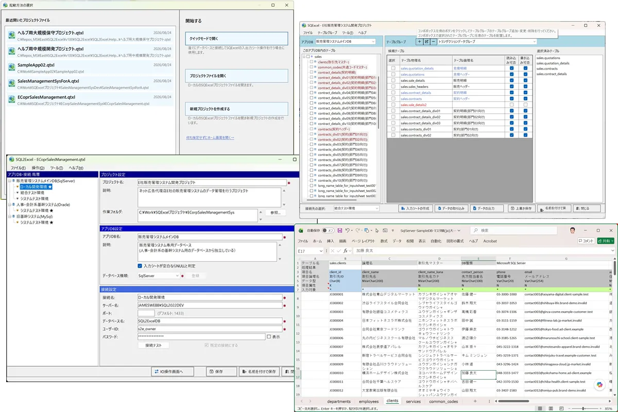Click the previous sheet navigation arrow
618x412 pixels.
pos(302,401)
